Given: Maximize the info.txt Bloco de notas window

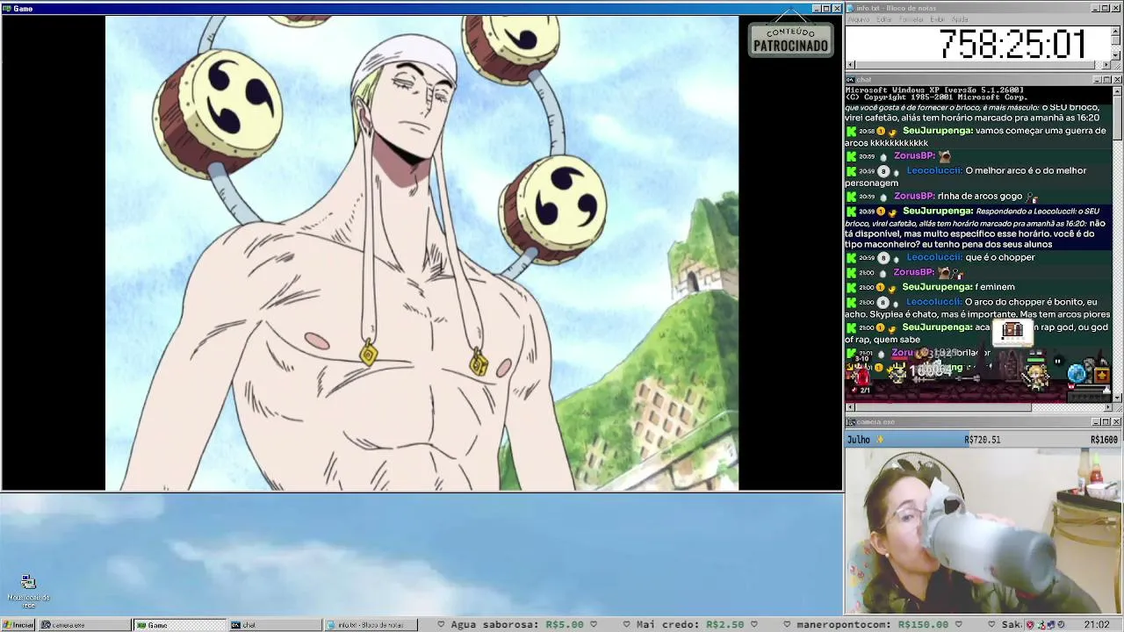Looking at the screenshot, I should click(x=1106, y=8).
